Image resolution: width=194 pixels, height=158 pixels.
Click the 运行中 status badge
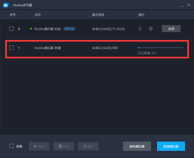click(x=70, y=29)
